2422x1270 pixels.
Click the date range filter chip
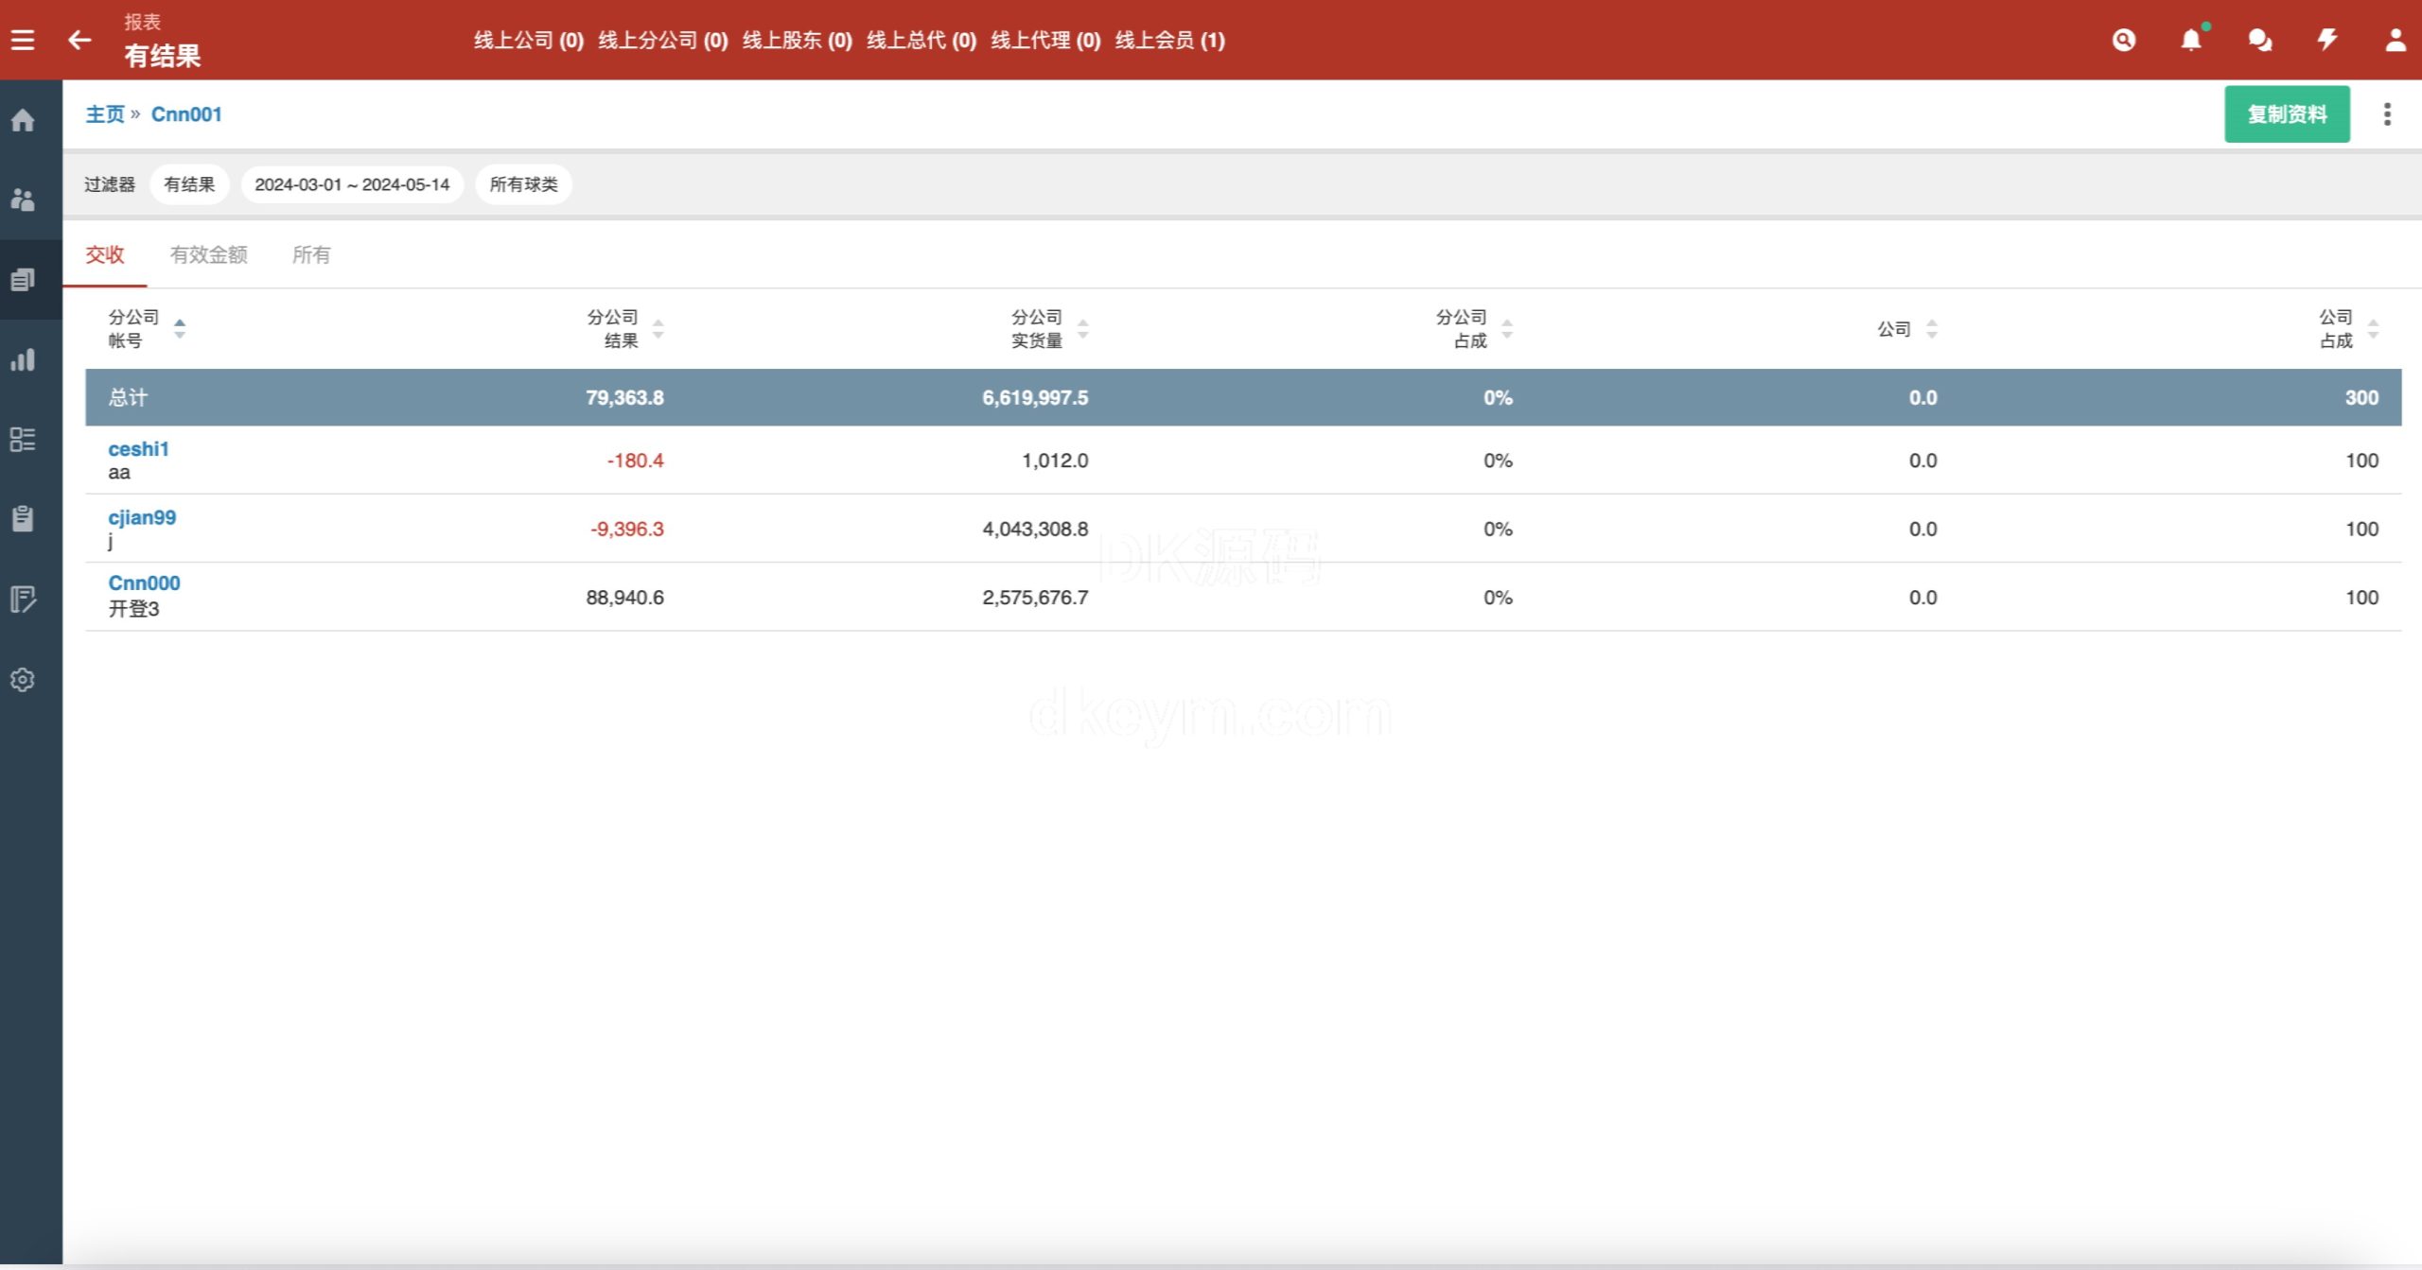[x=352, y=184]
